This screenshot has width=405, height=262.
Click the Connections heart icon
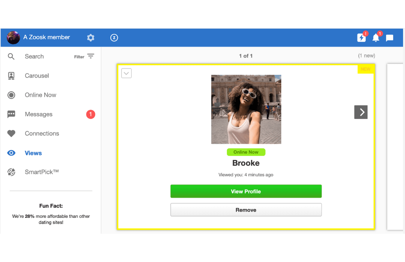pyautogui.click(x=11, y=134)
